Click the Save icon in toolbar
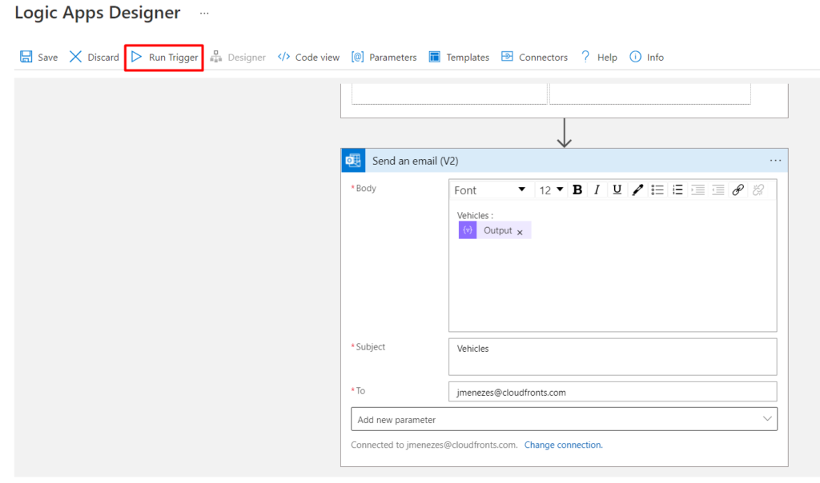This screenshot has height=483, width=820. (26, 57)
